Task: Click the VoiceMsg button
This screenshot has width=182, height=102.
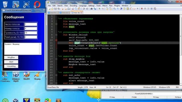Action: 11,66
